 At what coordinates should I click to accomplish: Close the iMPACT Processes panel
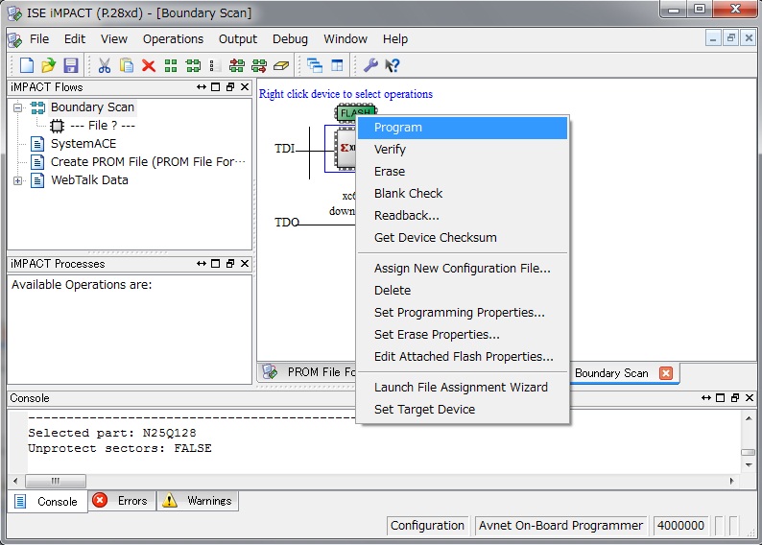245,264
